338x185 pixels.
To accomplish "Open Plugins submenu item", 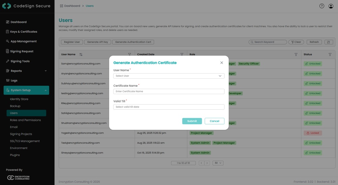I will click(15, 155).
